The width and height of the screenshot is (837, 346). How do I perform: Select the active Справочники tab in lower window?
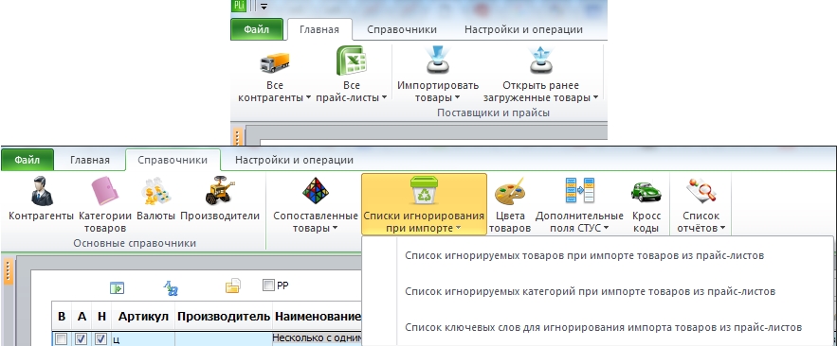pos(173,160)
